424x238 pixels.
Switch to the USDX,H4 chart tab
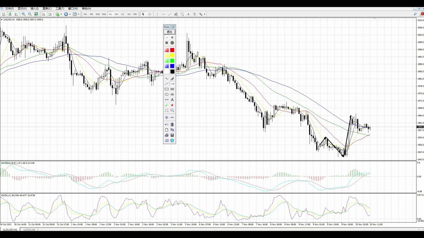coord(29,230)
